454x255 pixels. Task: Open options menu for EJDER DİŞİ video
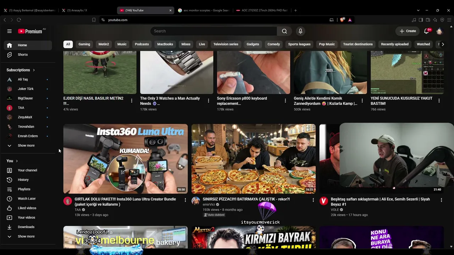132,101
